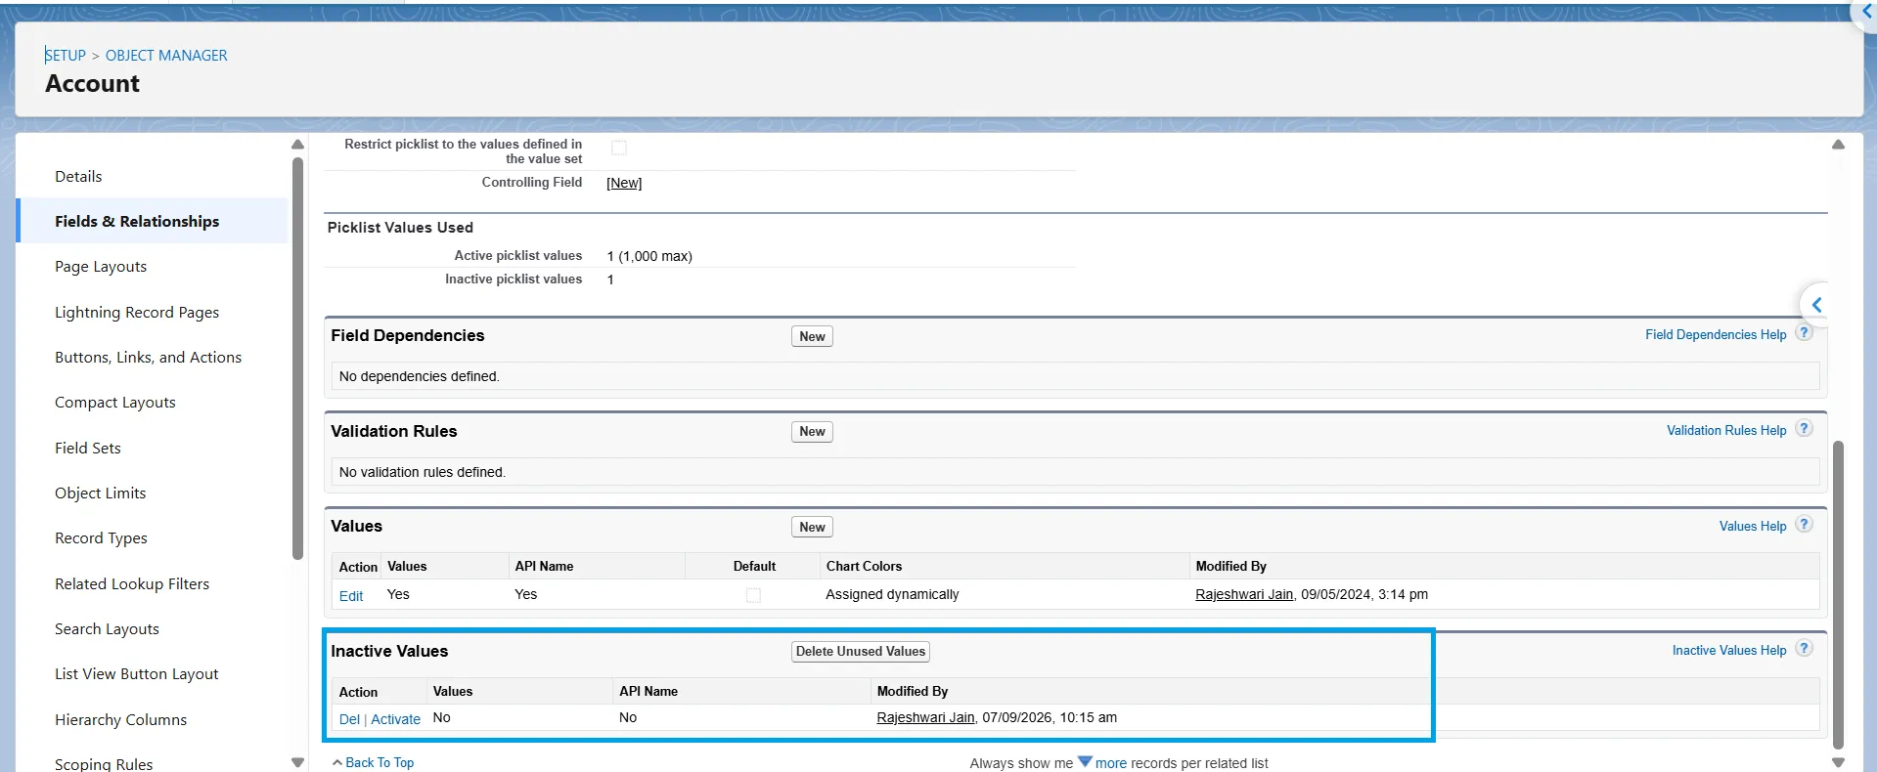Click Values Help link
Screen dimensions: 1877x772
(x=1753, y=526)
